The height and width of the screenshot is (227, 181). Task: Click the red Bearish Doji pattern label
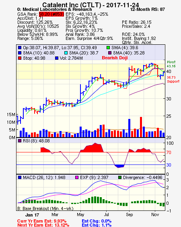tap(115, 58)
